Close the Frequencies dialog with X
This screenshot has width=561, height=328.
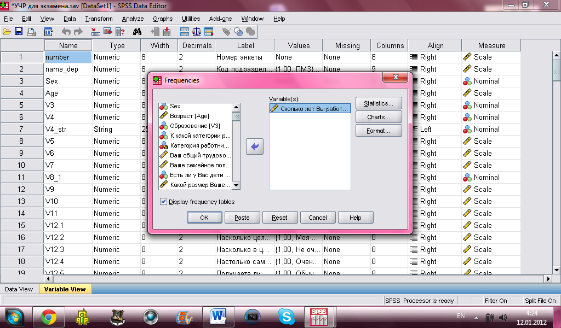[396, 77]
